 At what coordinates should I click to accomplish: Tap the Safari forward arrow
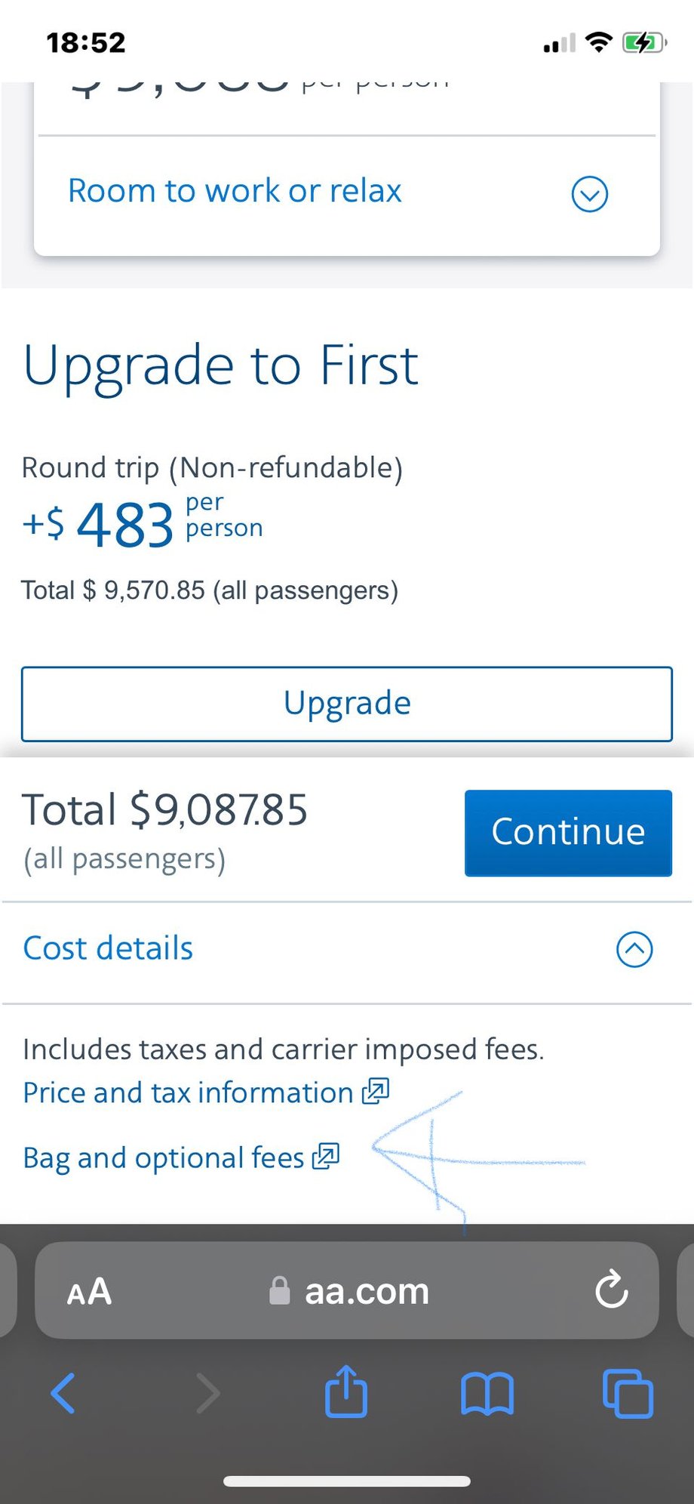(x=208, y=1393)
